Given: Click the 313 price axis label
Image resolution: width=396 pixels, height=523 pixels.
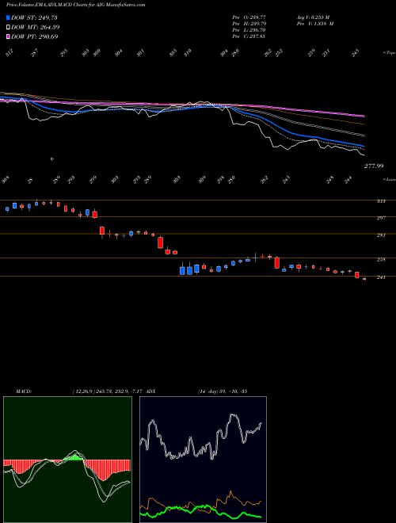Looking at the screenshot, I should (x=381, y=201).
